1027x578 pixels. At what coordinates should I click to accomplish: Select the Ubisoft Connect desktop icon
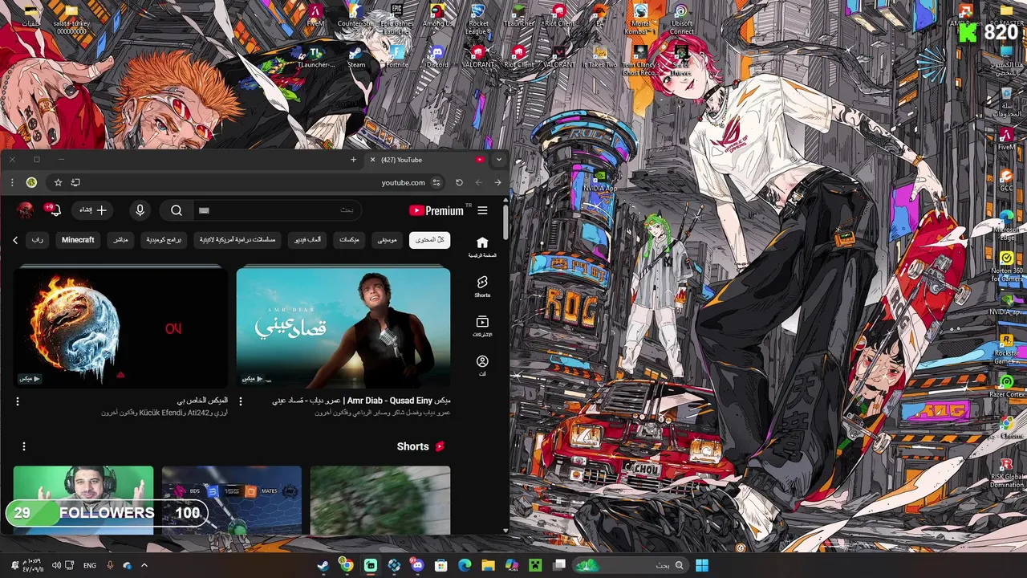click(x=681, y=19)
